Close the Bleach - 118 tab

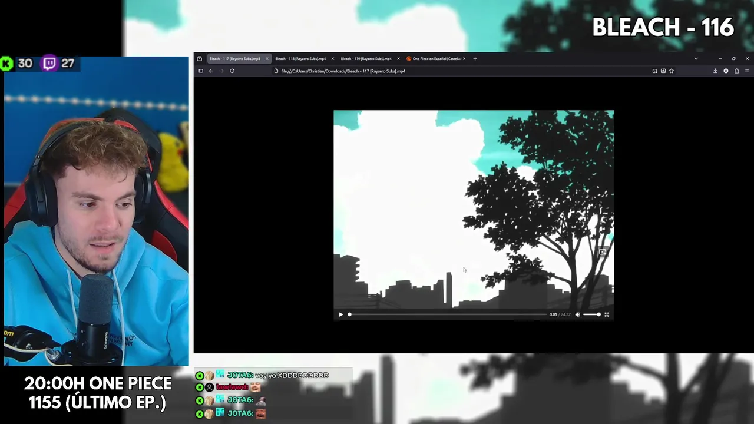332,59
